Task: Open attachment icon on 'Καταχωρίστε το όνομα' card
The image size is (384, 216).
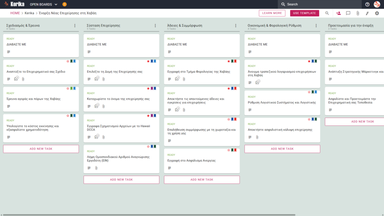Action: click(x=103, y=106)
